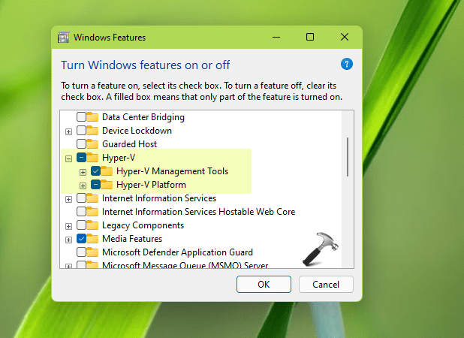Select the Data Center Bridging label
464x338 pixels.
pyautogui.click(x=143, y=117)
